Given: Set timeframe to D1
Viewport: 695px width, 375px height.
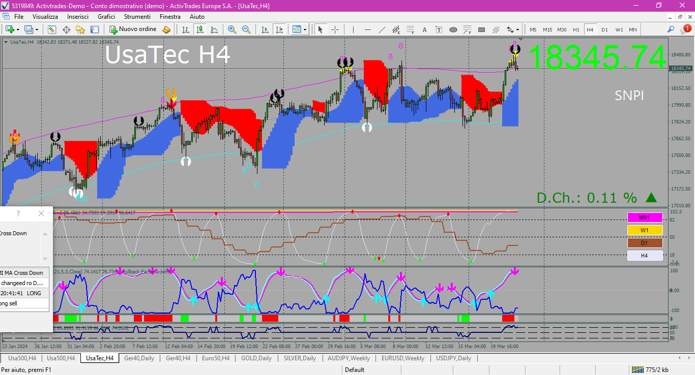Looking at the screenshot, I should click(x=604, y=29).
